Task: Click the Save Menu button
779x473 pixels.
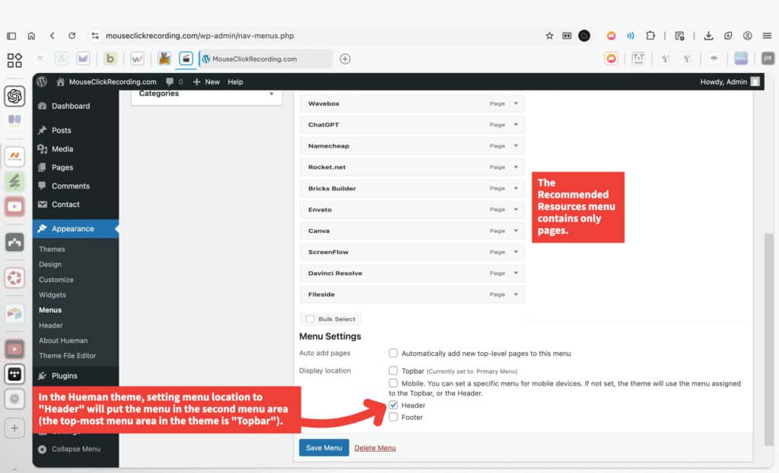Action: tap(323, 448)
